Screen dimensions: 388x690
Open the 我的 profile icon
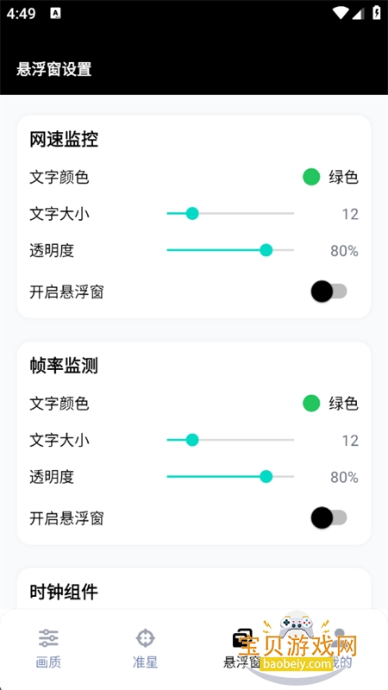(339, 637)
